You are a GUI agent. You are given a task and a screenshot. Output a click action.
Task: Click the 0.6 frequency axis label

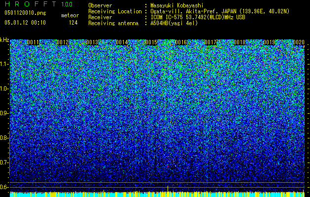[x=4, y=187]
